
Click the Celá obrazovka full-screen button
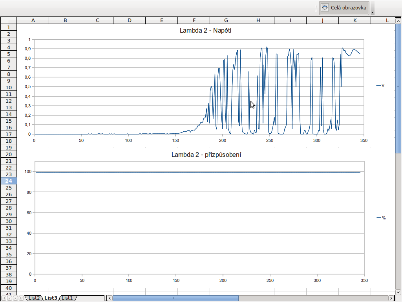tap(344, 7)
